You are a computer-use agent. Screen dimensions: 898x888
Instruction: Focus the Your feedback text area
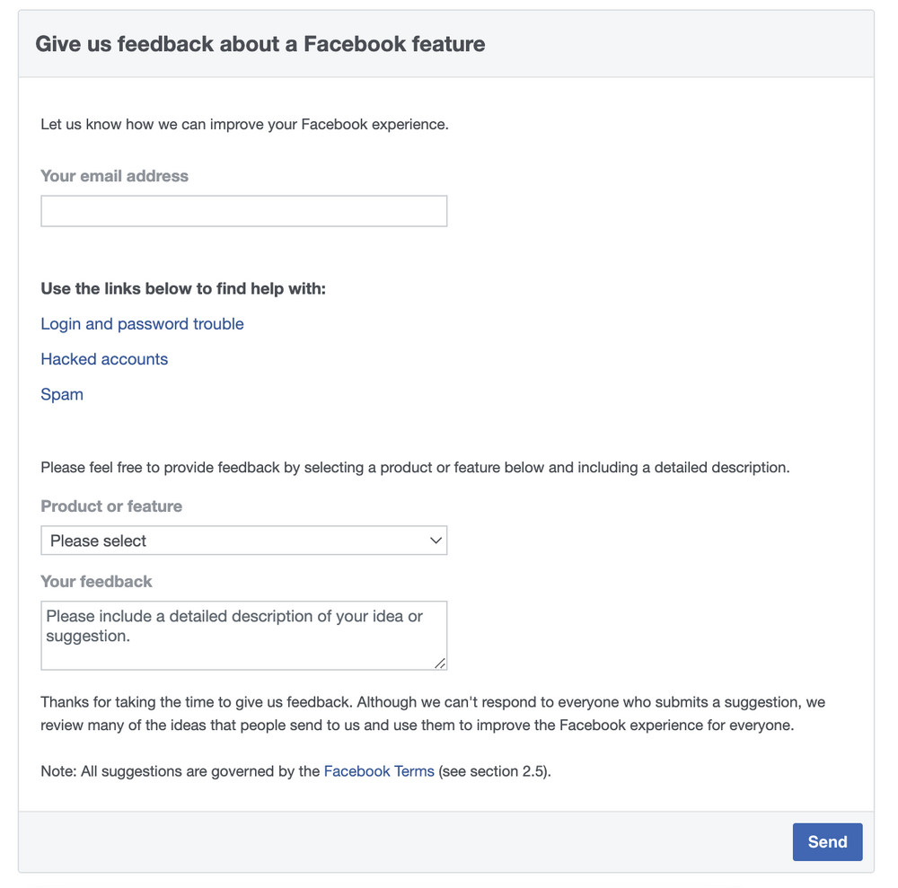pos(243,635)
